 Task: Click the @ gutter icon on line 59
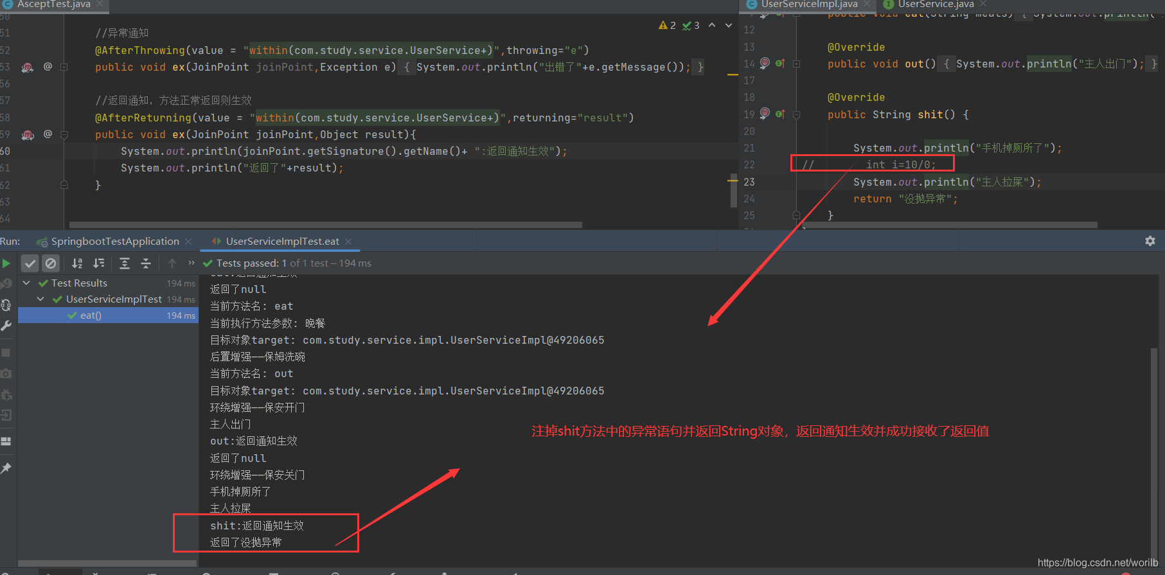click(x=48, y=134)
